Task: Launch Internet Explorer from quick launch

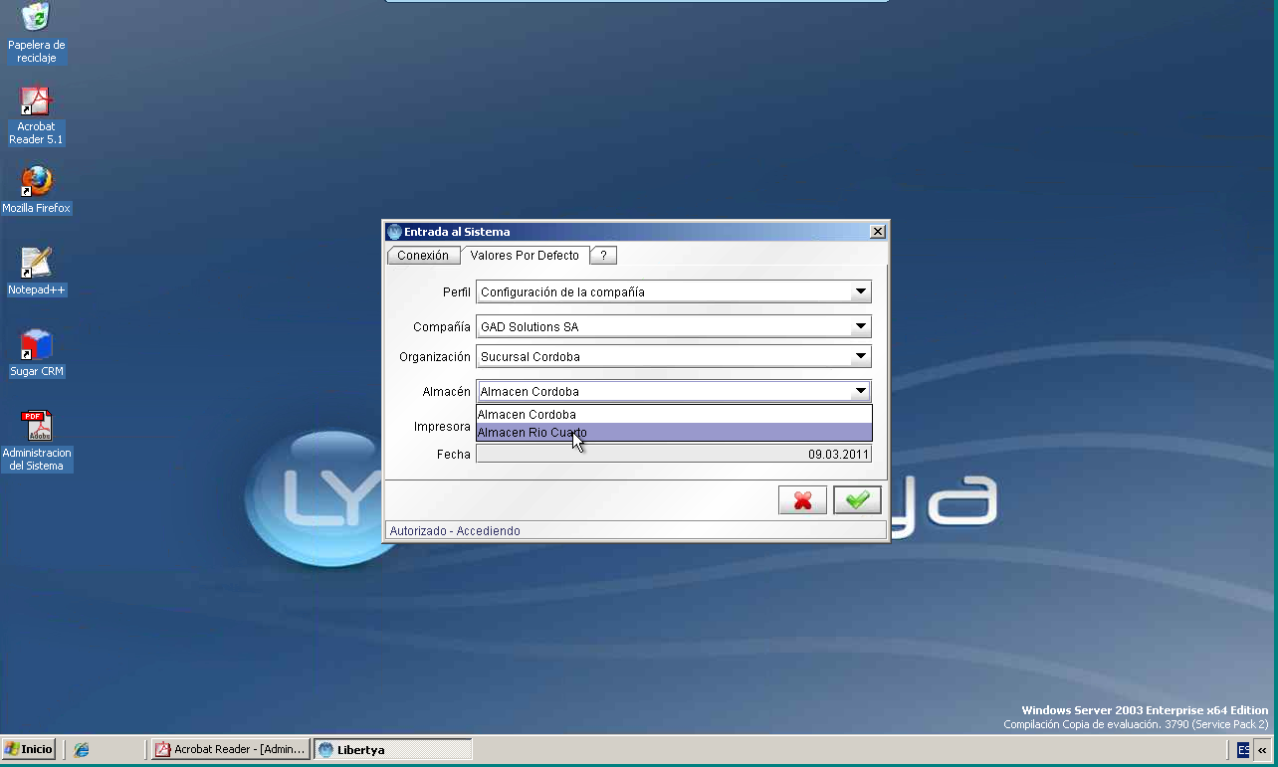Action: [x=82, y=750]
